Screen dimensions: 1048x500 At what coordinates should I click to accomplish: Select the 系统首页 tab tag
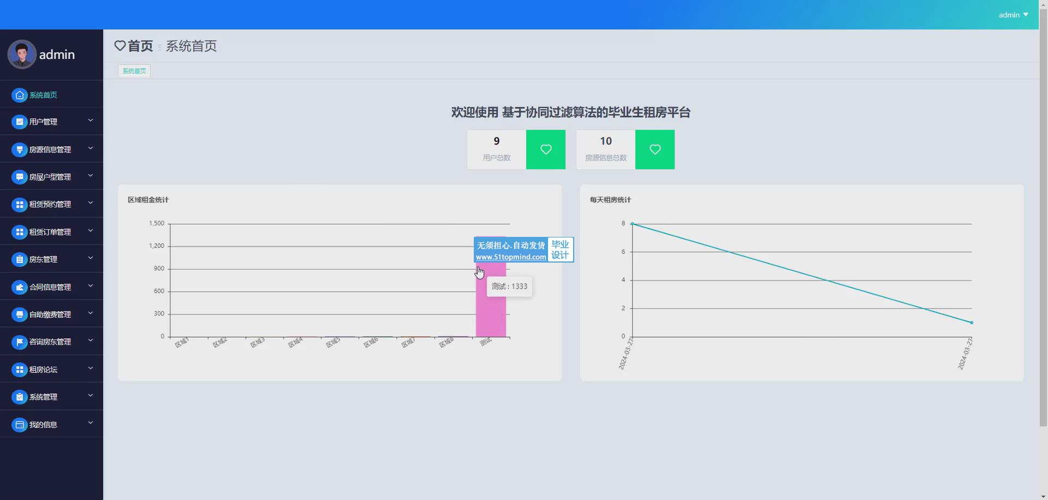(134, 71)
